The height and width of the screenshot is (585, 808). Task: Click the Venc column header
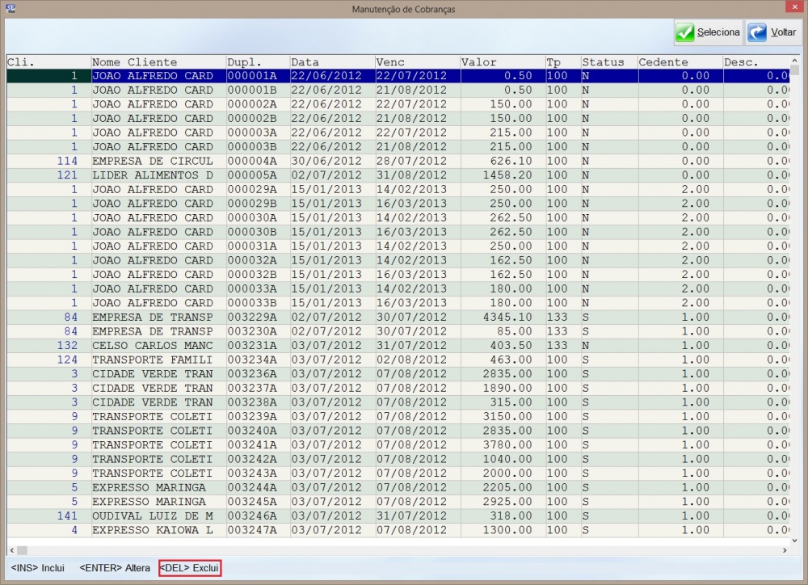(417, 62)
